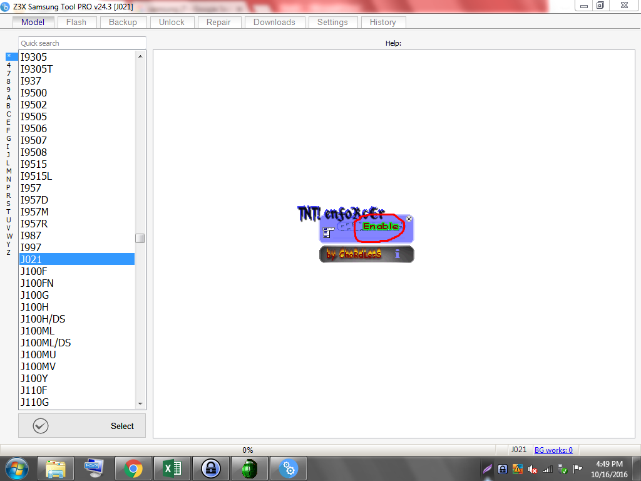Jump to index letter W
Image resolution: width=641 pixels, height=481 pixels.
click(9, 236)
